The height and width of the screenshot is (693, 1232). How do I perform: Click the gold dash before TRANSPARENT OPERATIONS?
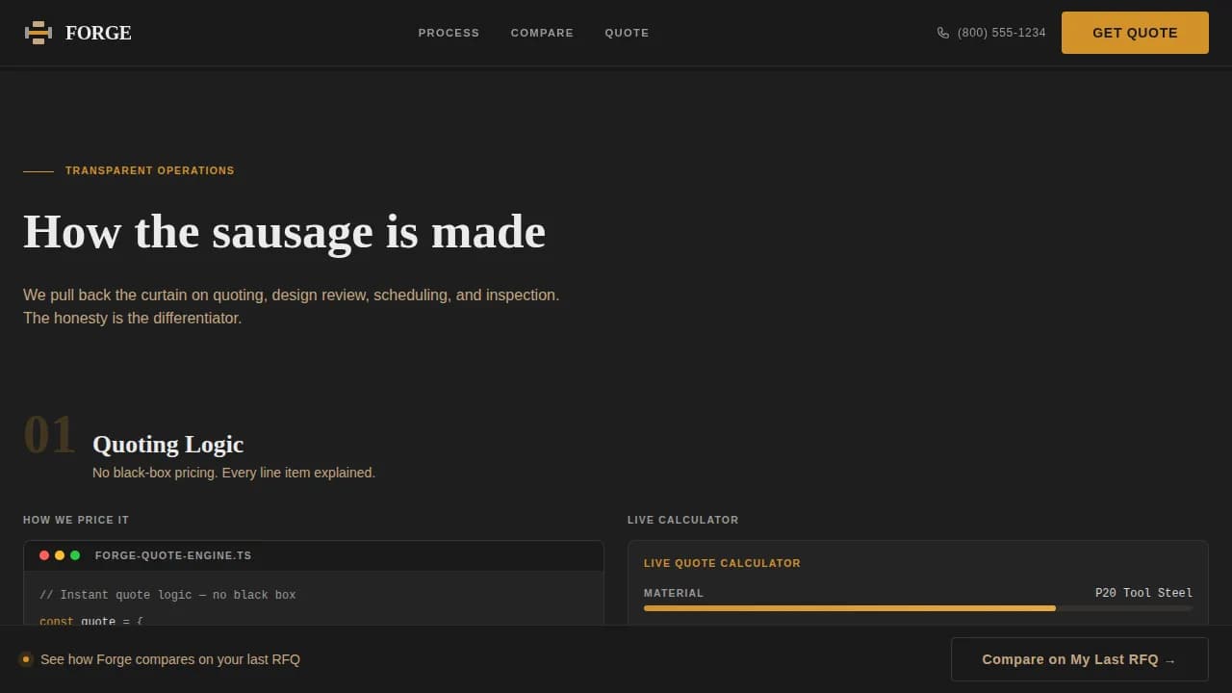pos(38,170)
